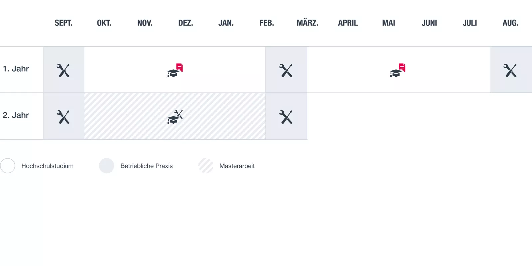Click the tools icon in August, 1. Jahr
The image size is (532, 266).
click(510, 70)
